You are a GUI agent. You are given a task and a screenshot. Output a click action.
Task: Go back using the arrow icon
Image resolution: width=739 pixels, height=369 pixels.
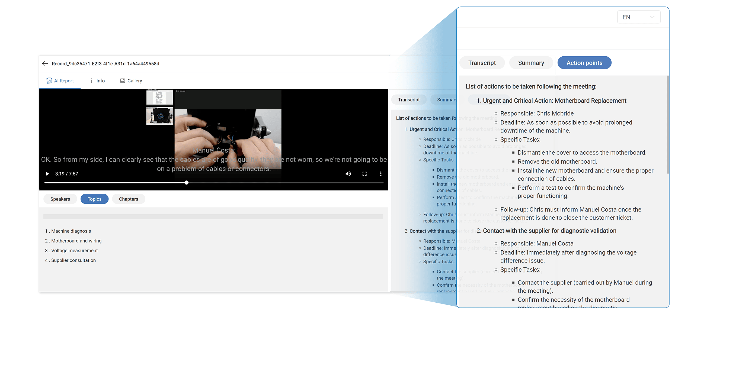click(45, 64)
